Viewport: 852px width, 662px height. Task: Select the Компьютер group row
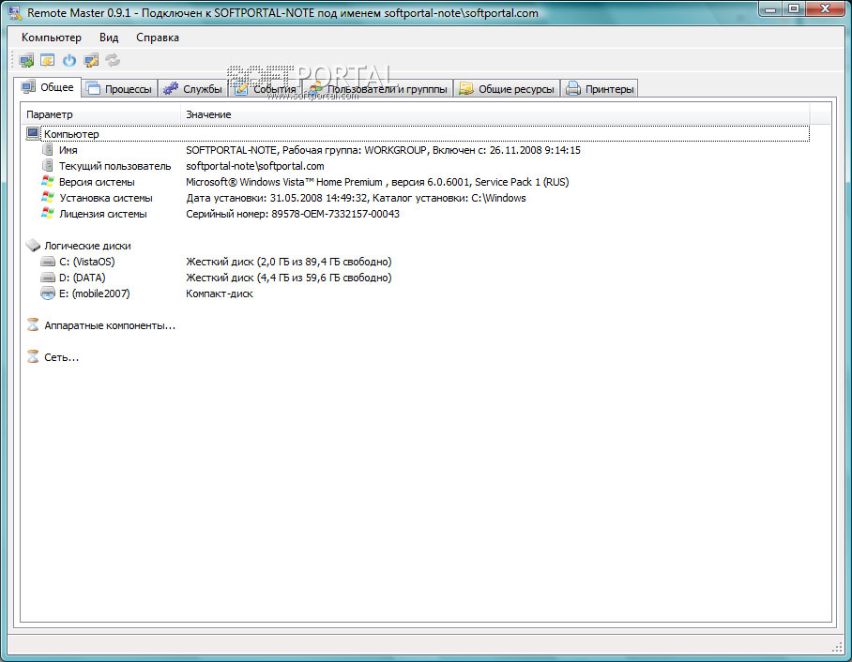(418, 133)
